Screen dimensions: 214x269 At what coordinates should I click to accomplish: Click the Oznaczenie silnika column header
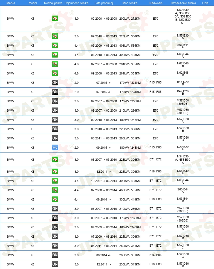pos(183,3)
